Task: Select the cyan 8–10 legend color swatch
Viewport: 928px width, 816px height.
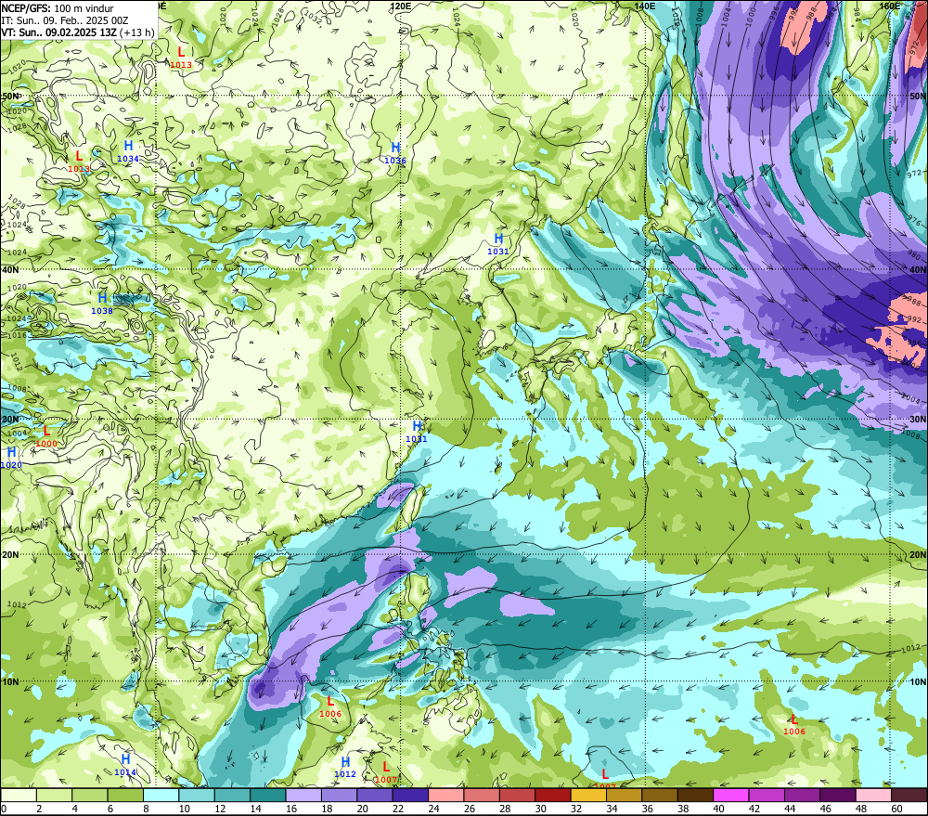Action: click(161, 795)
